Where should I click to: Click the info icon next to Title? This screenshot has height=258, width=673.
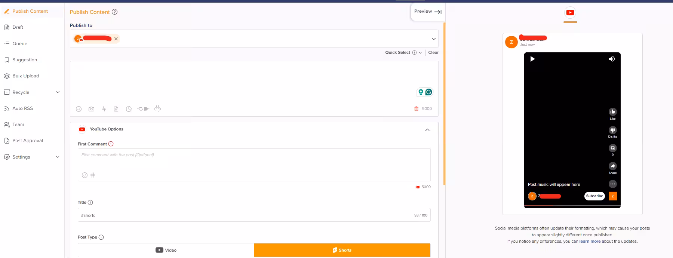(90, 202)
